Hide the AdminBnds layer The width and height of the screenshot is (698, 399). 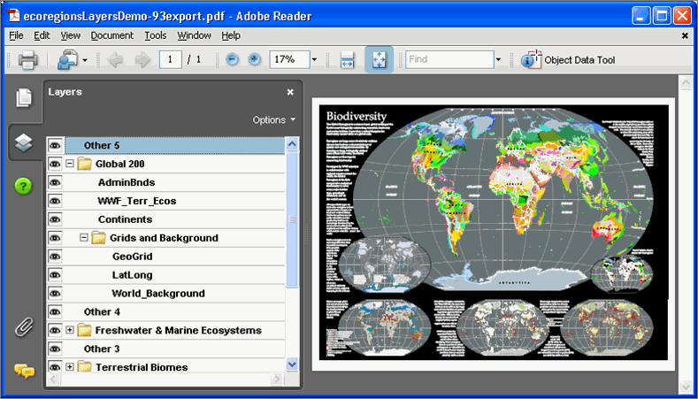click(55, 182)
